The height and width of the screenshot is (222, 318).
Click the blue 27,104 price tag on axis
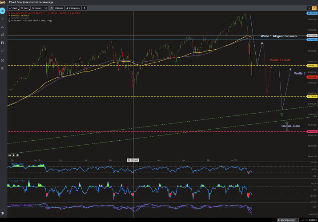(312, 40)
